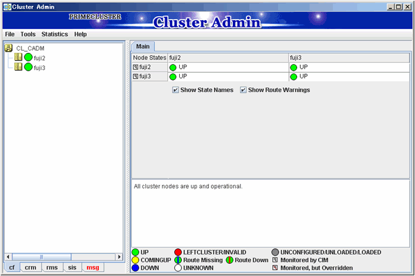Click the 'COMINGUP' legend label
This screenshot has width=415, height=276.
pyautogui.click(x=156, y=260)
